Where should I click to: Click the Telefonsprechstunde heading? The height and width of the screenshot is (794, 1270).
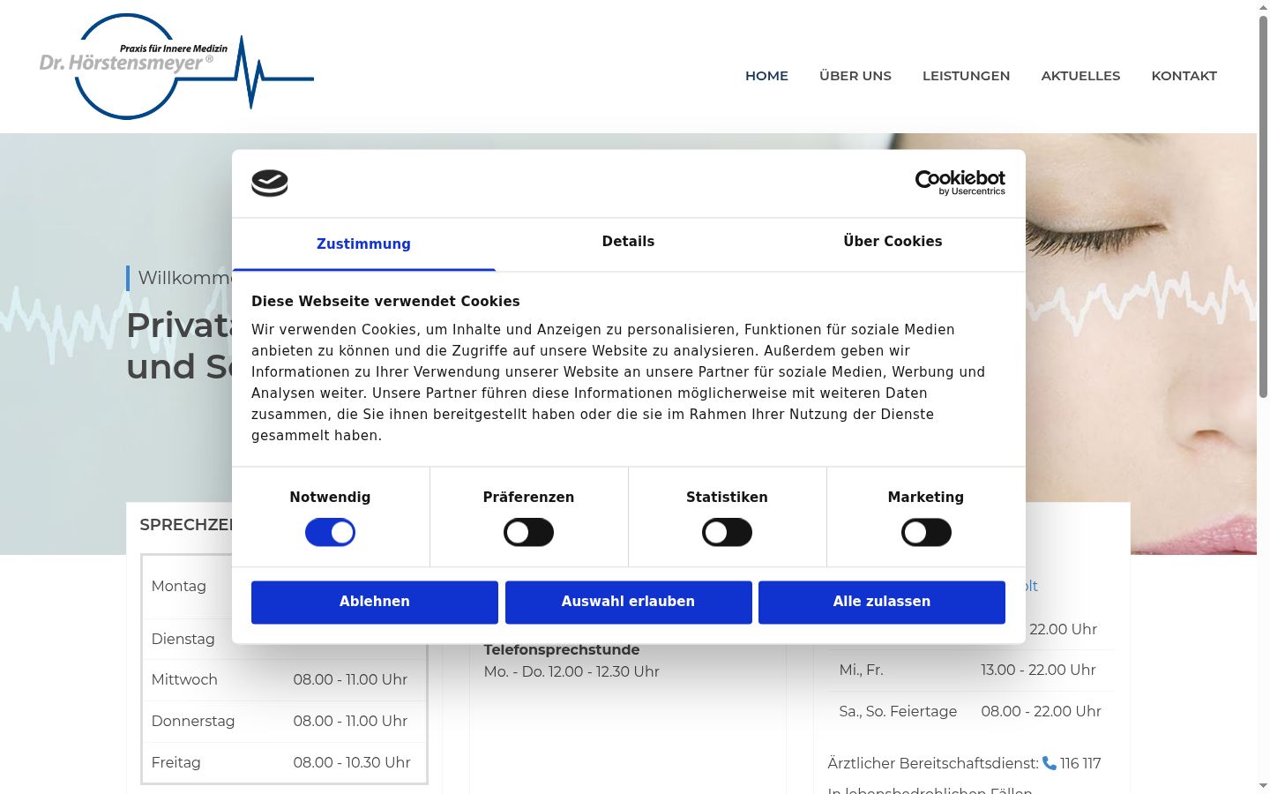(x=562, y=650)
